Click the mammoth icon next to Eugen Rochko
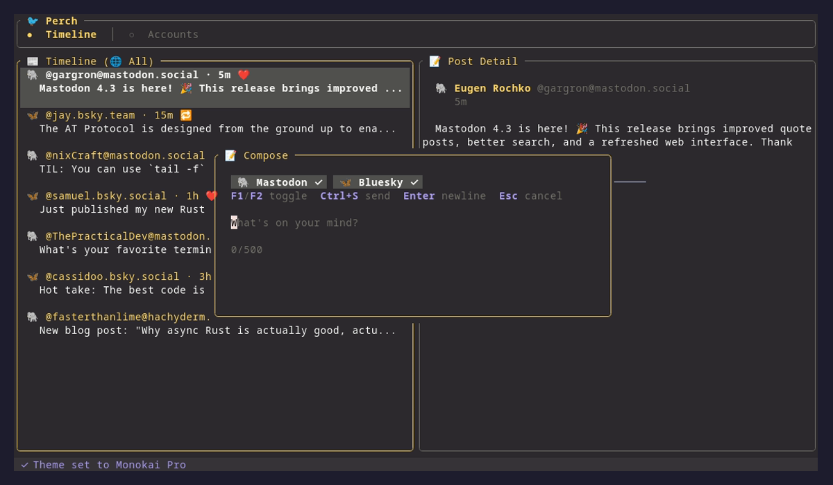The height and width of the screenshot is (485, 833). click(441, 88)
